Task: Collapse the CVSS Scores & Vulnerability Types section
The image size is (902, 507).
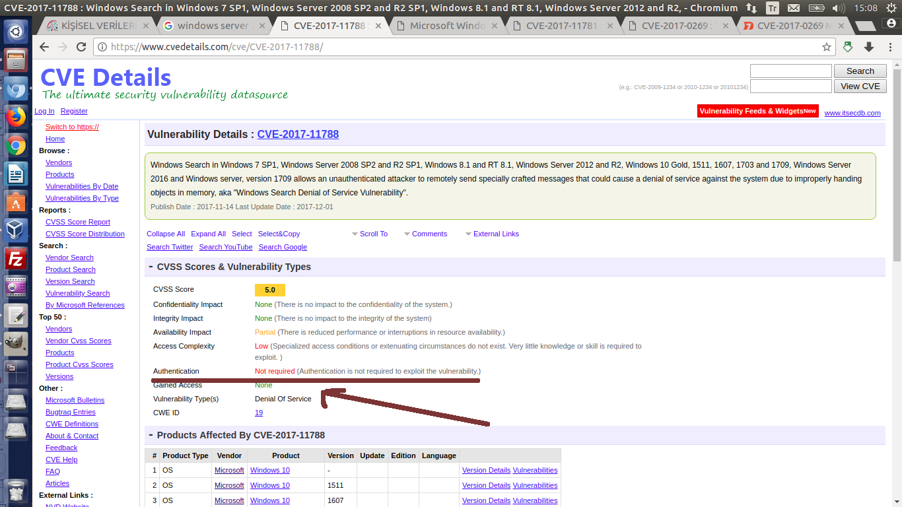Action: pyautogui.click(x=151, y=267)
